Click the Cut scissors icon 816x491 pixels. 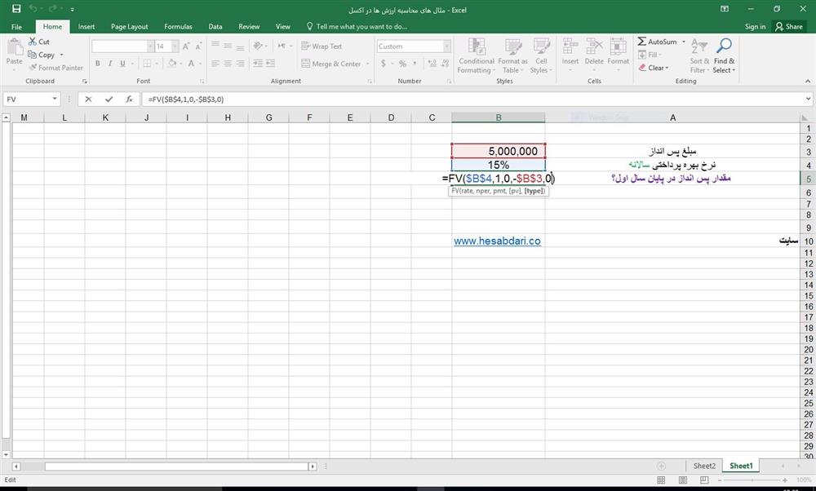tap(33, 42)
